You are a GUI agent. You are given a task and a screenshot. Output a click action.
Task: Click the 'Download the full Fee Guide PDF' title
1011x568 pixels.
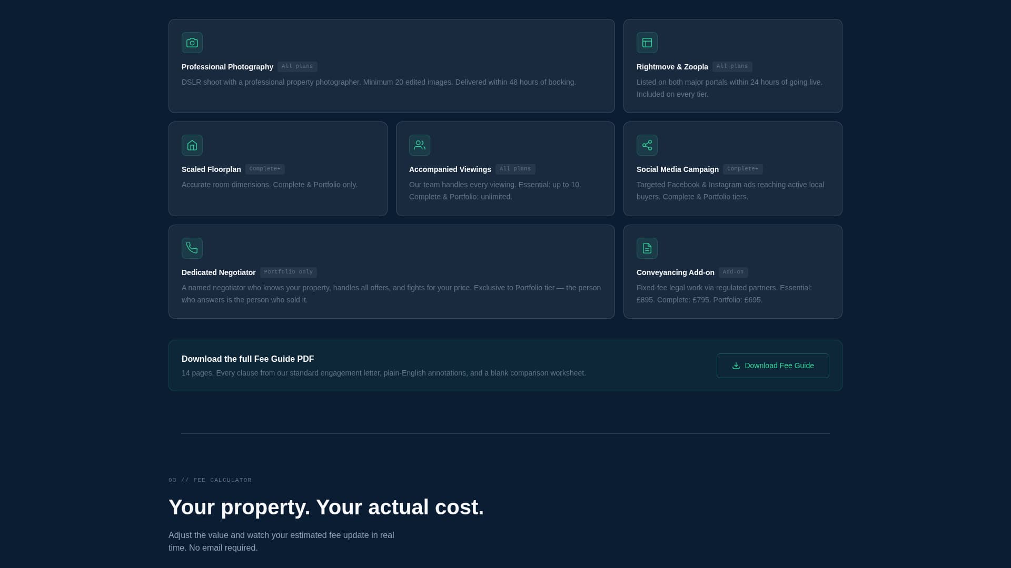click(248, 359)
